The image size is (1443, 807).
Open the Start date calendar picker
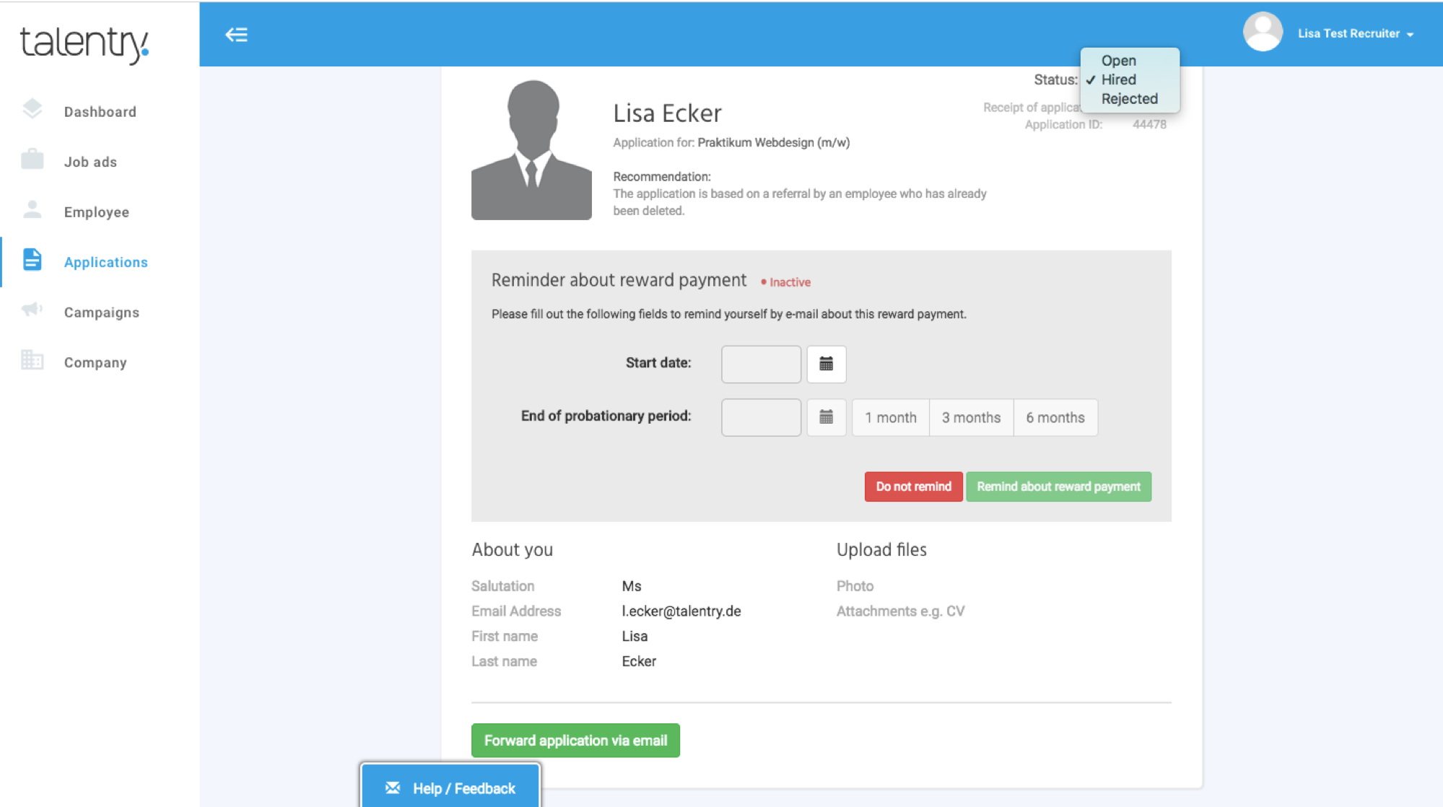(x=826, y=364)
